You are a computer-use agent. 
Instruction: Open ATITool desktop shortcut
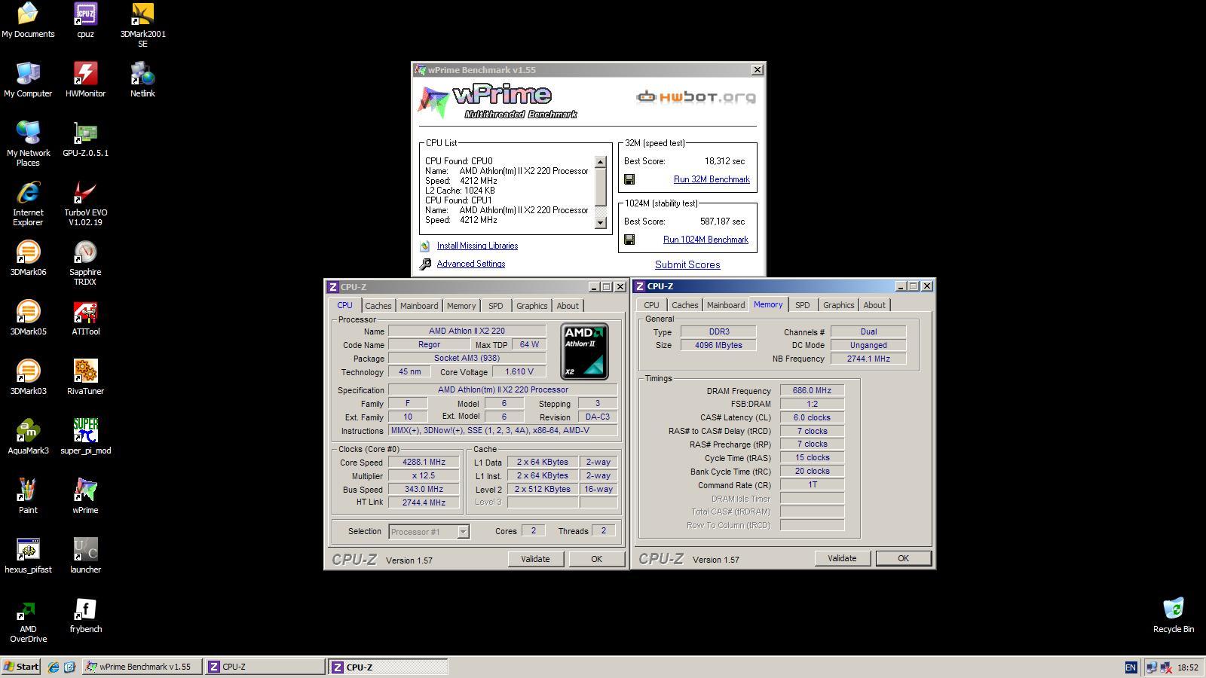[85, 318]
